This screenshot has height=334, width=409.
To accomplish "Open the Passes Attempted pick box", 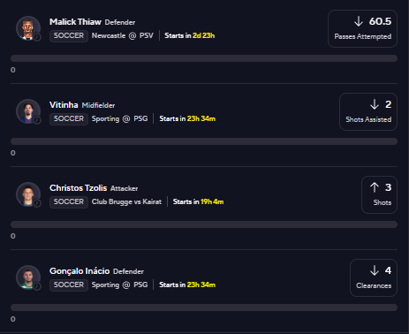I will 362,28.
